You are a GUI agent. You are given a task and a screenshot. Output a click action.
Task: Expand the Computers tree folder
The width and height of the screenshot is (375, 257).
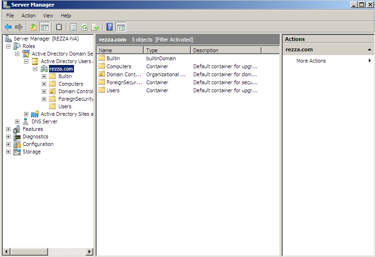coord(44,84)
